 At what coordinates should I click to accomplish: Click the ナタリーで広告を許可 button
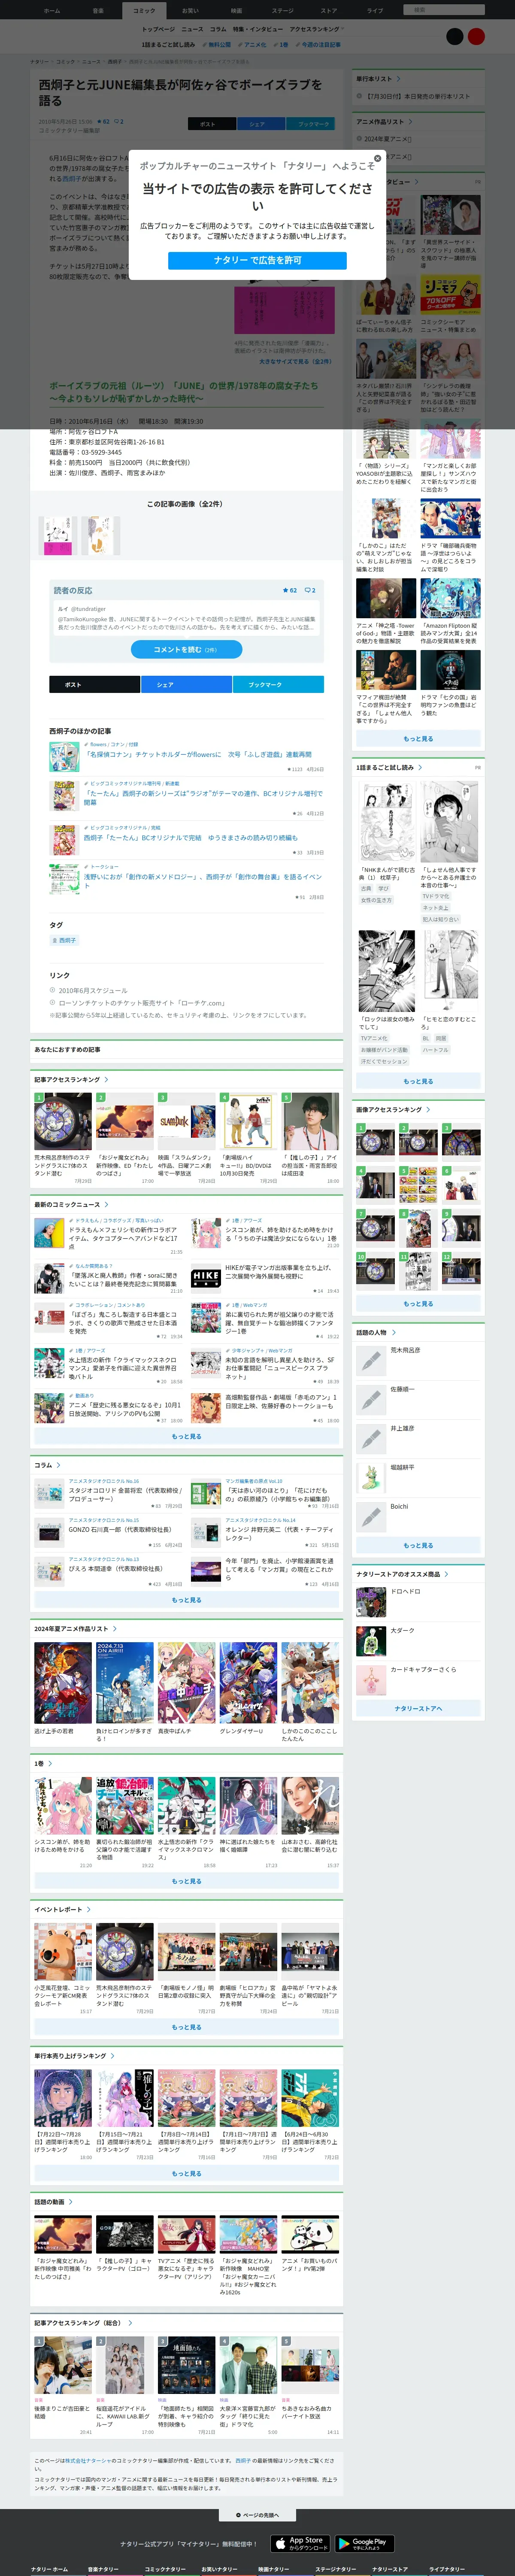coord(257,260)
